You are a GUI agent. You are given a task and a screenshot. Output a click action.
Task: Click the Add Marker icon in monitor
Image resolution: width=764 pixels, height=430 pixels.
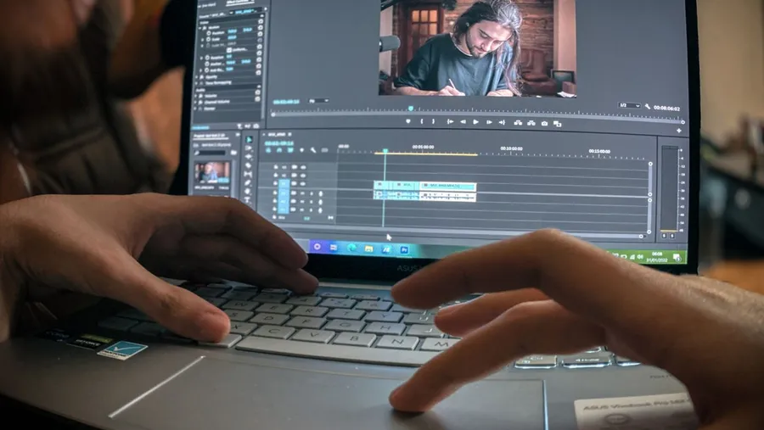(x=408, y=121)
